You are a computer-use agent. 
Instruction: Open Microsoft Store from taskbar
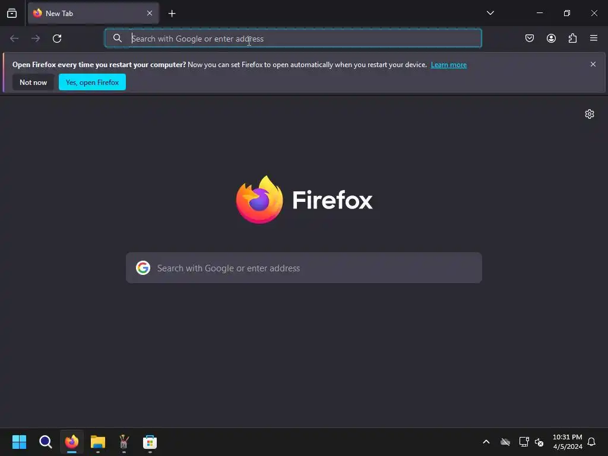(150, 442)
